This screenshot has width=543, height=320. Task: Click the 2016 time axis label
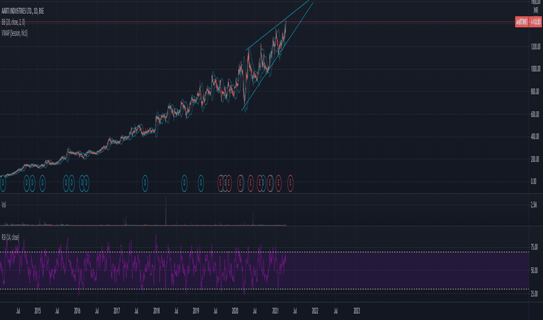click(77, 311)
